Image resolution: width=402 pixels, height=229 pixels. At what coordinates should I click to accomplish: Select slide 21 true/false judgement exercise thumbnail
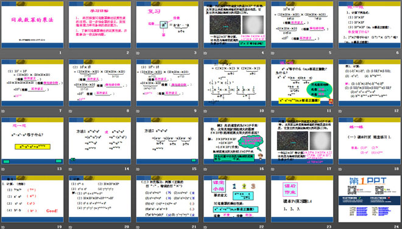pyautogui.click(x=167, y=199)
